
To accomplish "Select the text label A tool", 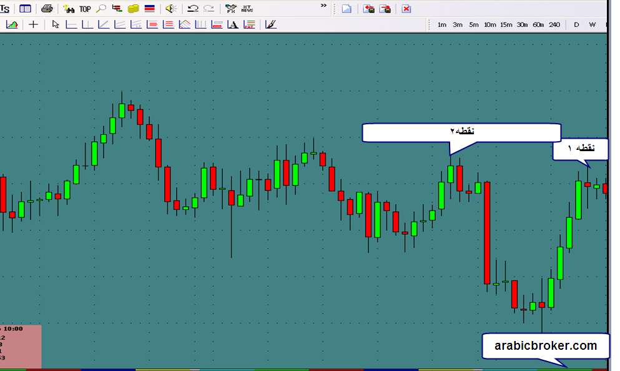I will pyautogui.click(x=233, y=24).
